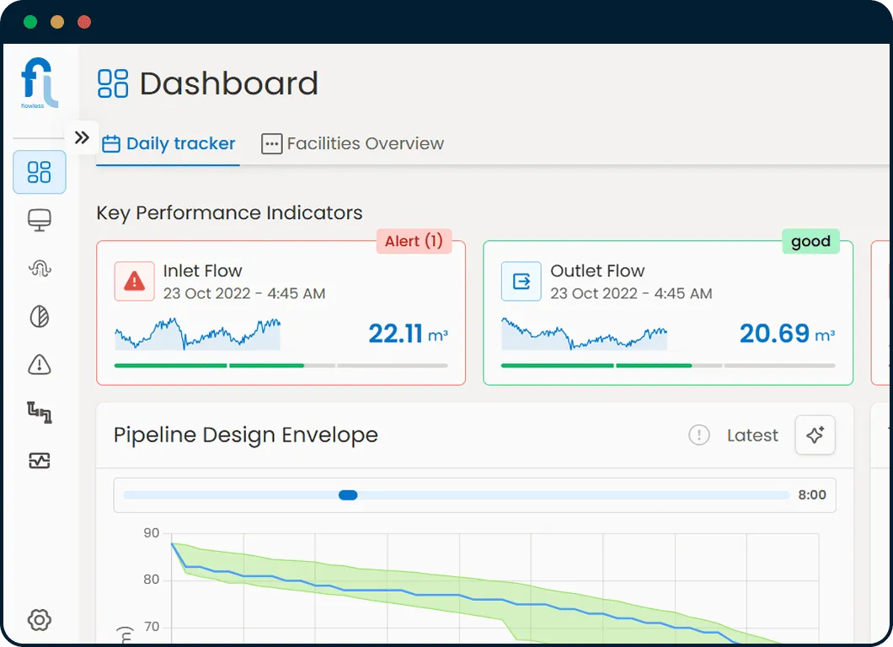Open the dashboard grid icon in sidebar
The width and height of the screenshot is (893, 647).
[x=40, y=173]
